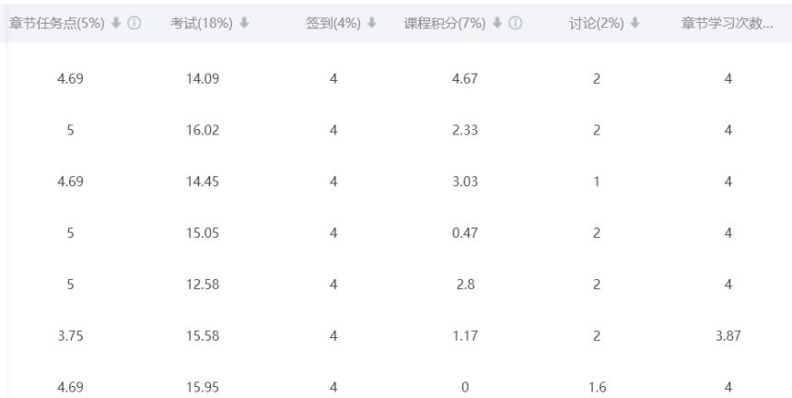Click the sort arrow next to 签到(4%)
Image resolution: width=792 pixels, height=398 pixels.
tap(371, 22)
